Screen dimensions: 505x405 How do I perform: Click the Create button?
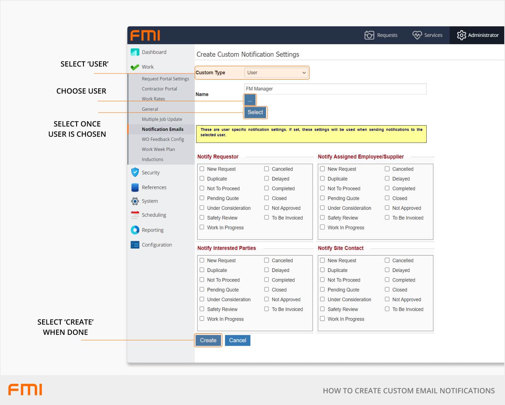coord(208,340)
